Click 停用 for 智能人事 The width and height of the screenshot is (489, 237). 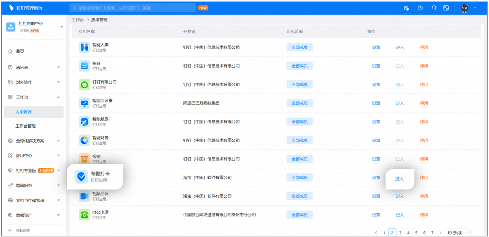pyautogui.click(x=424, y=47)
